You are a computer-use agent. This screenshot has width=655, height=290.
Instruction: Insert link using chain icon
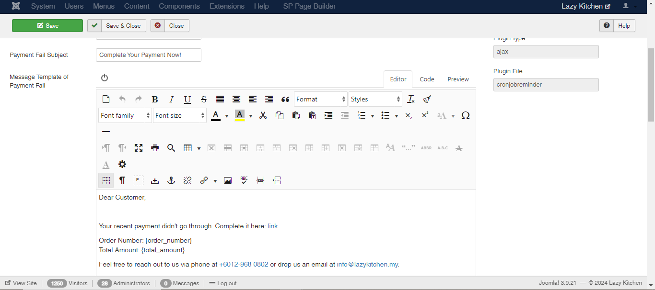click(204, 180)
